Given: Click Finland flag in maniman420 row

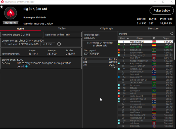Looking at the screenshot, I should coord(154,72).
